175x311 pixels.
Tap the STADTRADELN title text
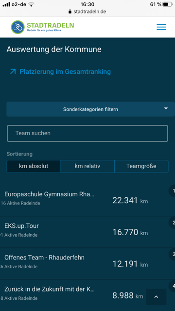[x=51, y=25]
